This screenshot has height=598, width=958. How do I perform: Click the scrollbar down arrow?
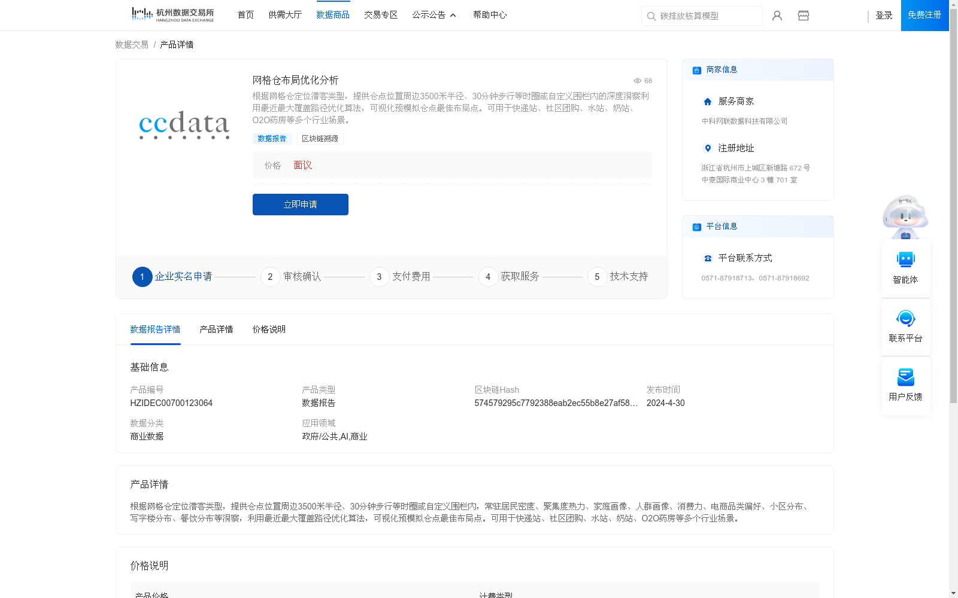pos(953,594)
